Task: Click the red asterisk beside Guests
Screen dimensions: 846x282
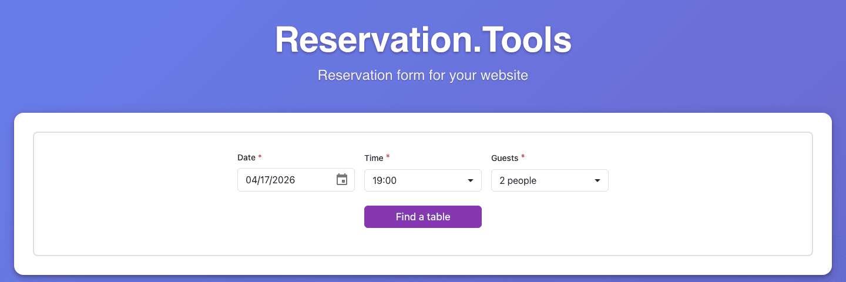Action: pos(523,157)
